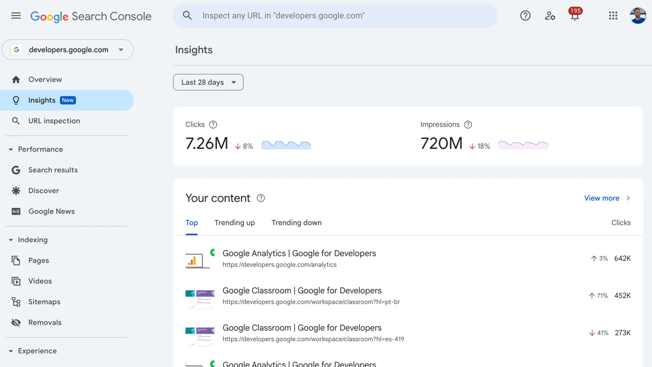Open the Google News report
The height and width of the screenshot is (367, 652).
51,211
